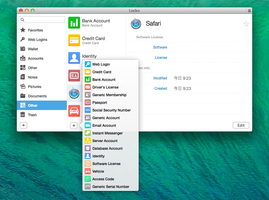Choose Credit Card from the popup menu
269x200 pixels.
110,72
